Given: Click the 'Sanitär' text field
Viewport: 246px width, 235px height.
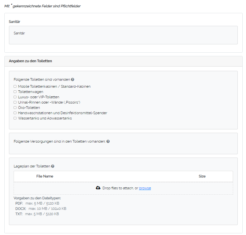Looking at the screenshot, I should tap(123, 35).
